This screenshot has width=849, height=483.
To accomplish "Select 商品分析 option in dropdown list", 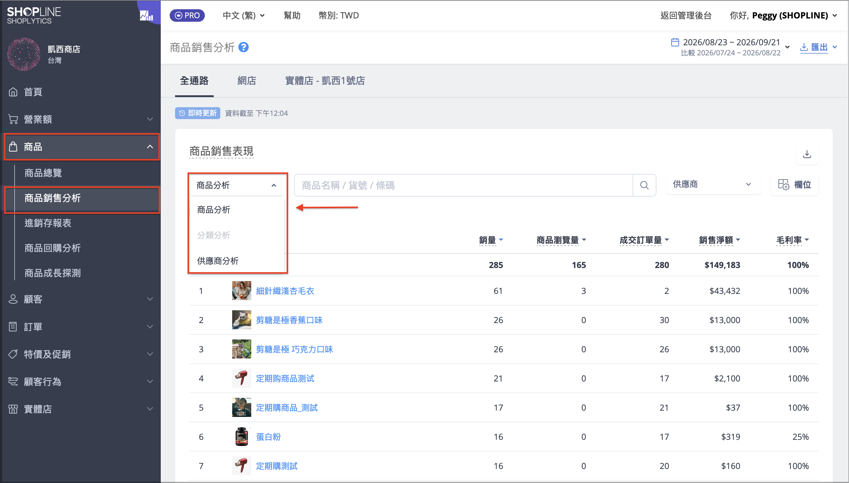I will click(237, 210).
